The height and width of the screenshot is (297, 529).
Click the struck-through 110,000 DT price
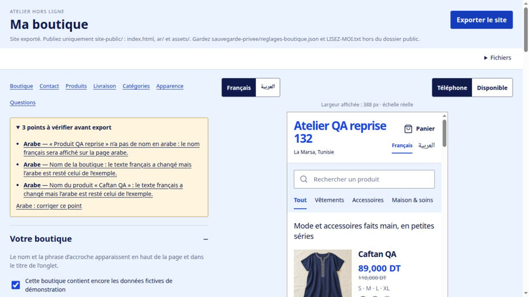[372, 278]
